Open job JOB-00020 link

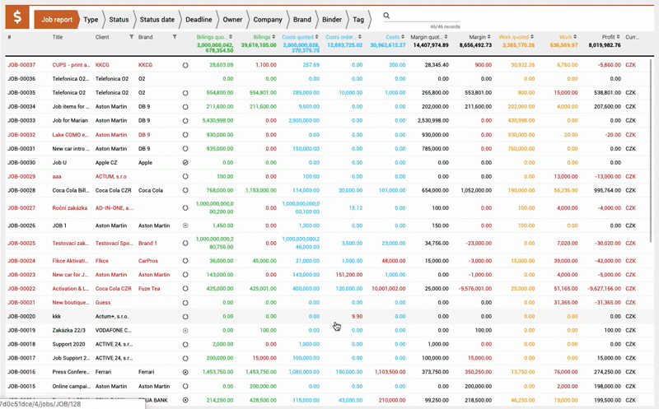(x=21, y=317)
